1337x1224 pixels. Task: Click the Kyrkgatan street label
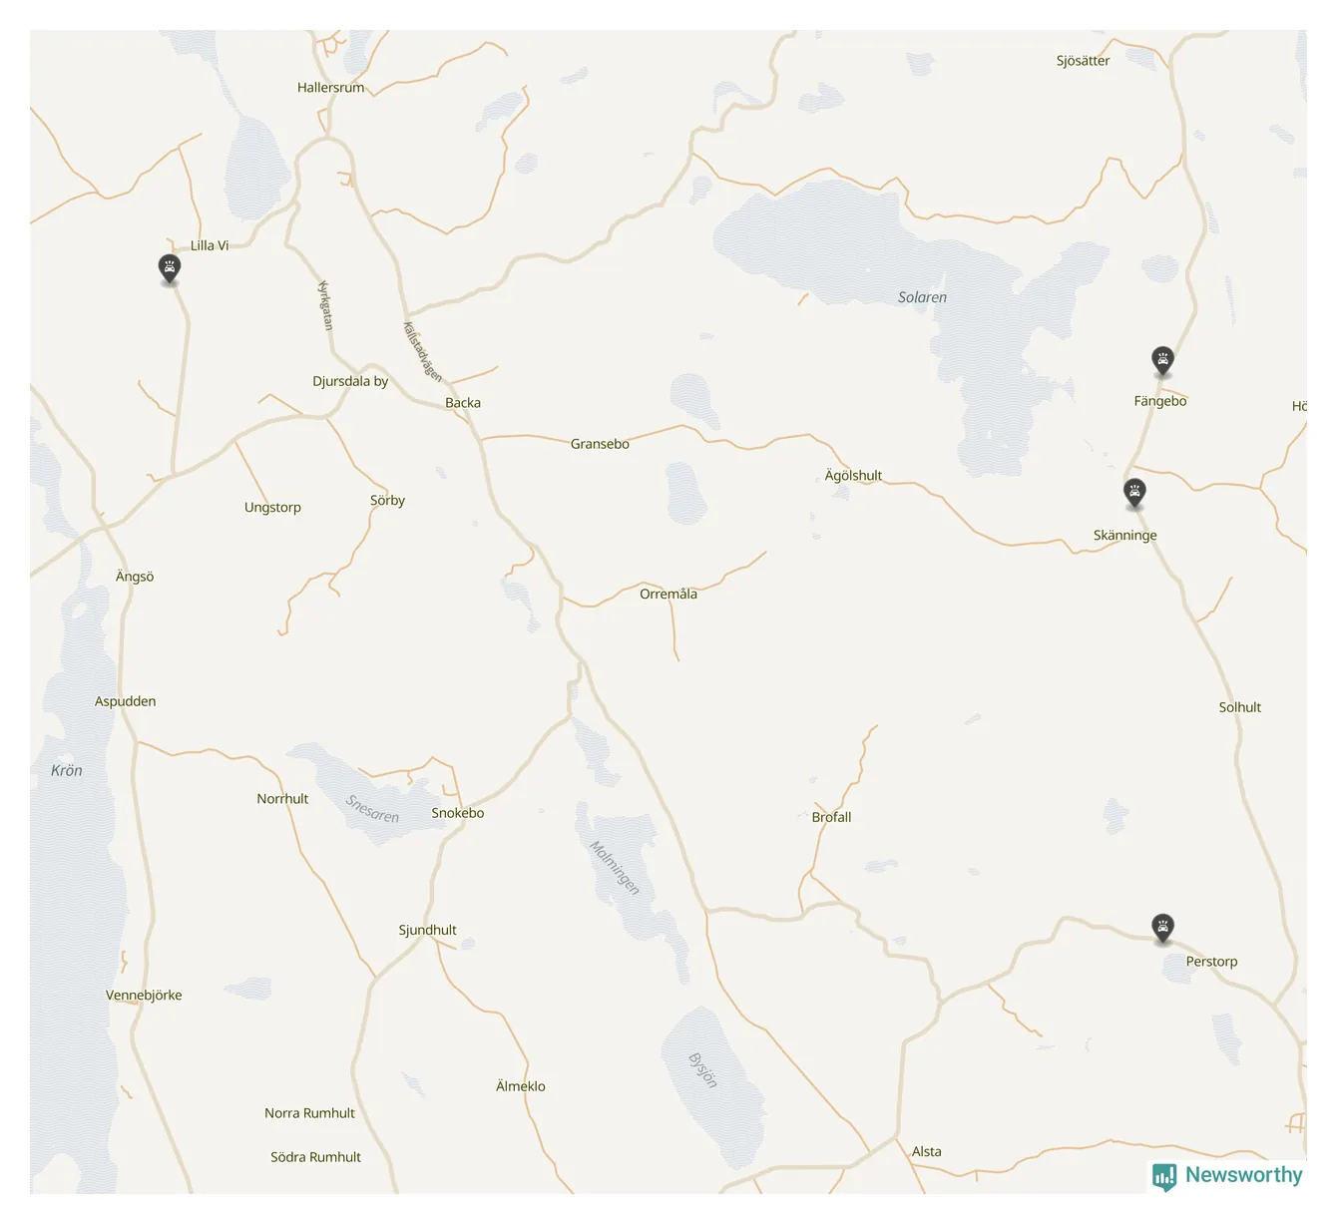[x=325, y=305]
